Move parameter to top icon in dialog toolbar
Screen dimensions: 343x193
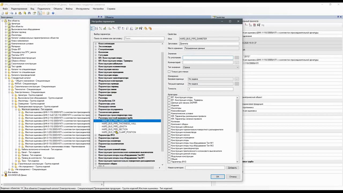point(119,28)
